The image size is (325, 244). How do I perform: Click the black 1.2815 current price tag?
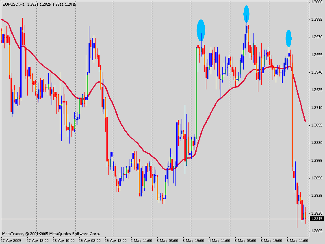point(317,219)
